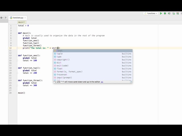Choose 'copyright()' from the completion list
The image size is (182, 136).
[93, 60]
